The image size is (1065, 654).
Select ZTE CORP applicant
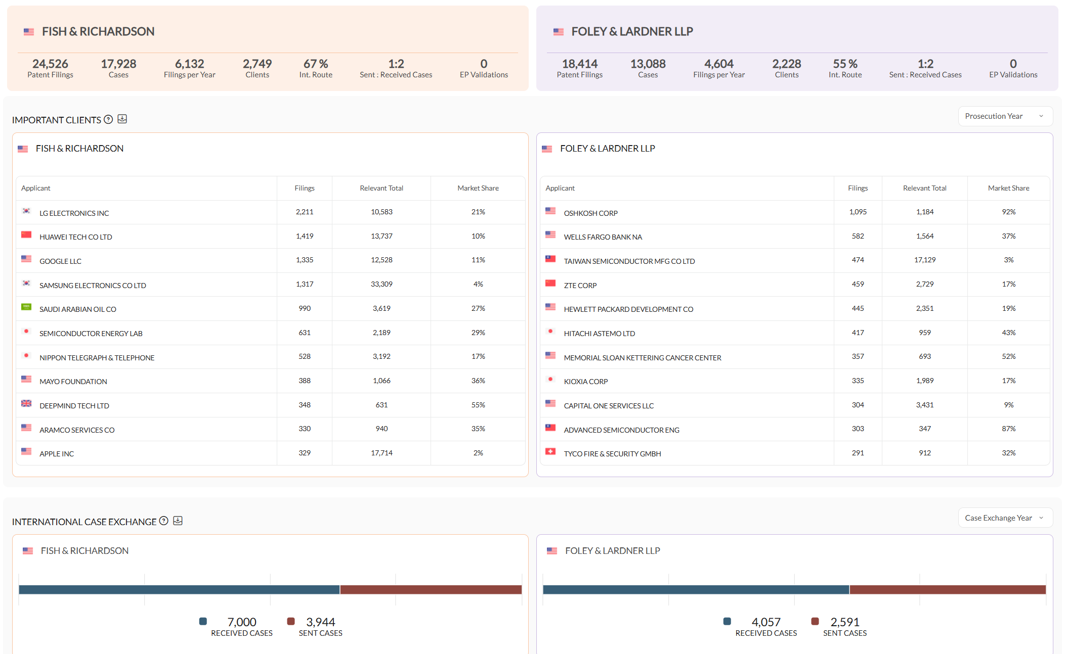tap(580, 286)
